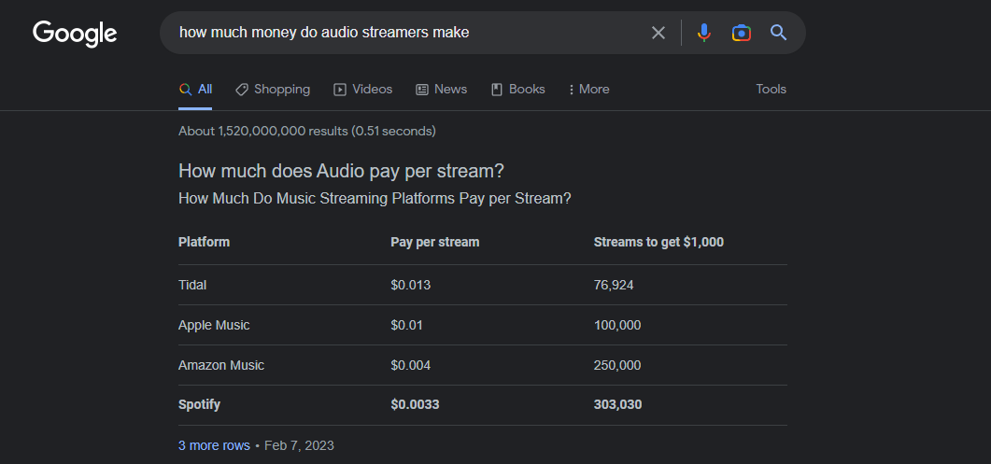Open the Shopping results tab
The image size is (991, 464).
tap(273, 90)
